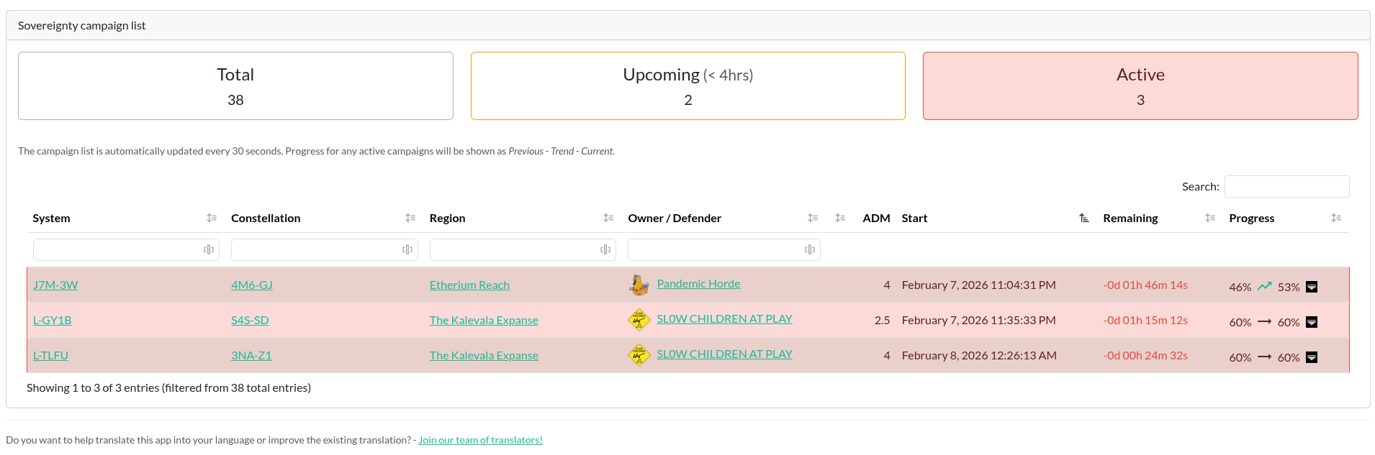
Task: Click the remaining time -0d 01h 15m 12s
Action: pyautogui.click(x=1145, y=320)
